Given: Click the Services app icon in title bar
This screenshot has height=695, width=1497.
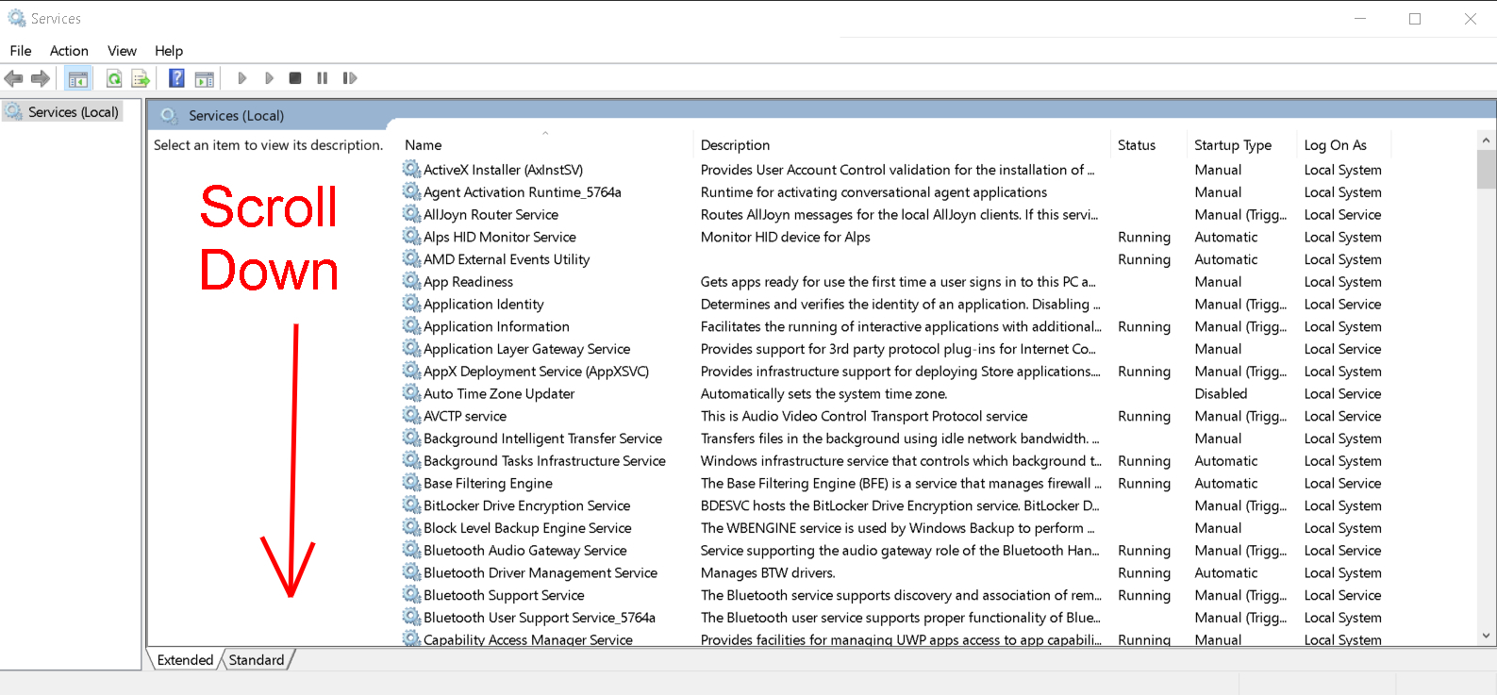Looking at the screenshot, I should click(17, 18).
